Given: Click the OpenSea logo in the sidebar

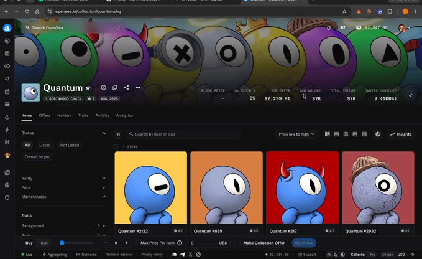Looking at the screenshot, I should click(7, 28).
